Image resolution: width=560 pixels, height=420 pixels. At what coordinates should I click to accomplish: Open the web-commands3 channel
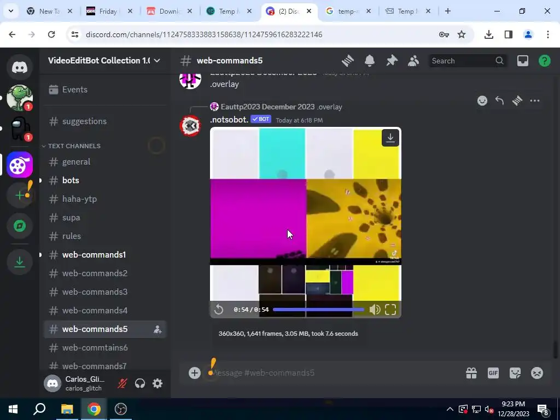(x=104, y=292)
